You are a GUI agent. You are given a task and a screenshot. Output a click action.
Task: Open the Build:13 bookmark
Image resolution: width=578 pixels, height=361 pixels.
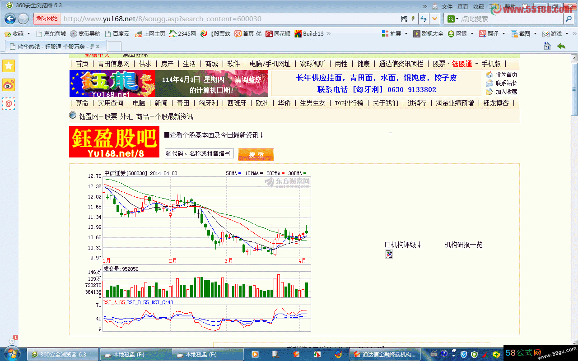tap(309, 33)
